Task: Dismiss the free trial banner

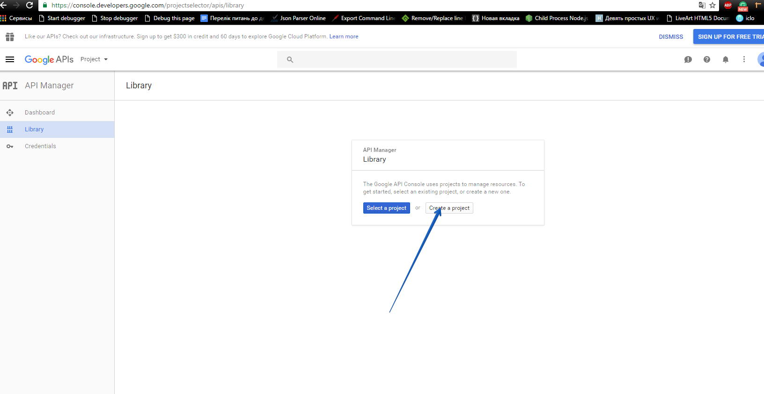Action: [671, 37]
